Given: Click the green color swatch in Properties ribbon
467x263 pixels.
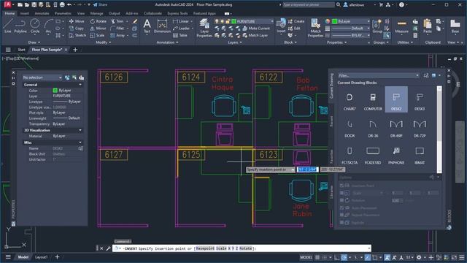Looking at the screenshot, I should pos(334,21).
